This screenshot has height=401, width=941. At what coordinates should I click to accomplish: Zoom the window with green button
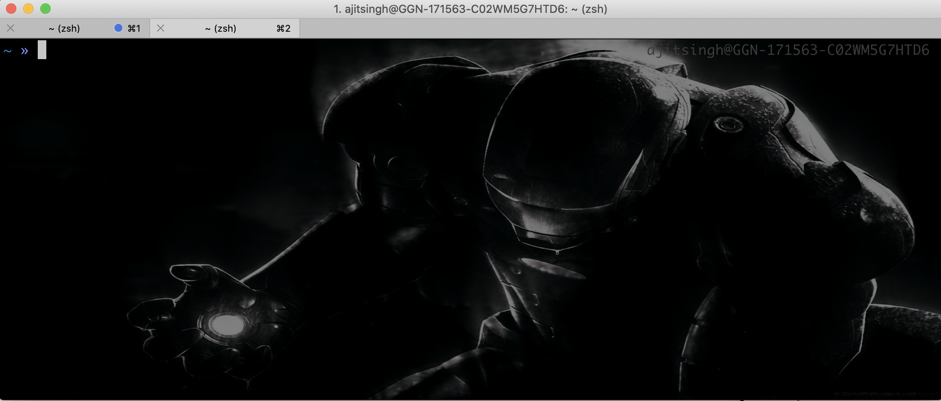click(45, 9)
